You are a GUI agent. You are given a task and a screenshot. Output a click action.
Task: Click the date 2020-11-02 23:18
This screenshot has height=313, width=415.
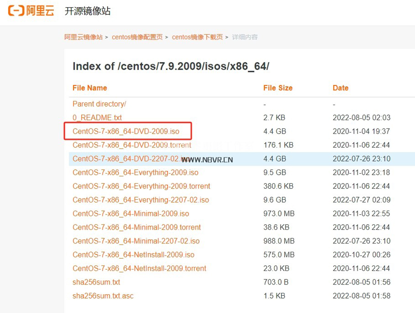pos(361,173)
